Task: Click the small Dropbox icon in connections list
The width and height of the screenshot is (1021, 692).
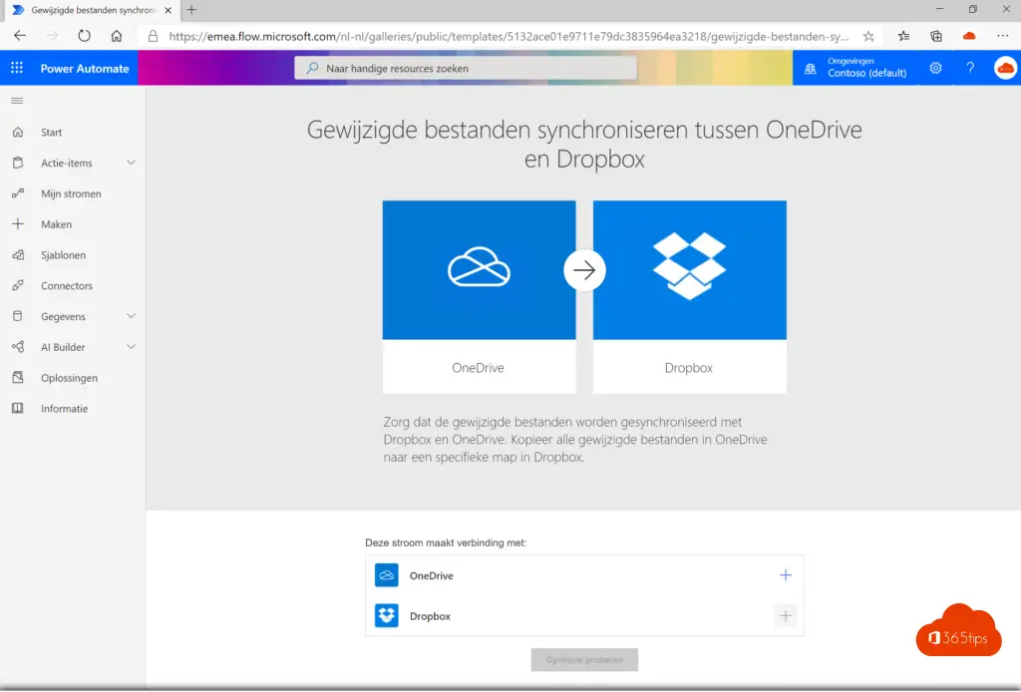Action: [x=386, y=616]
